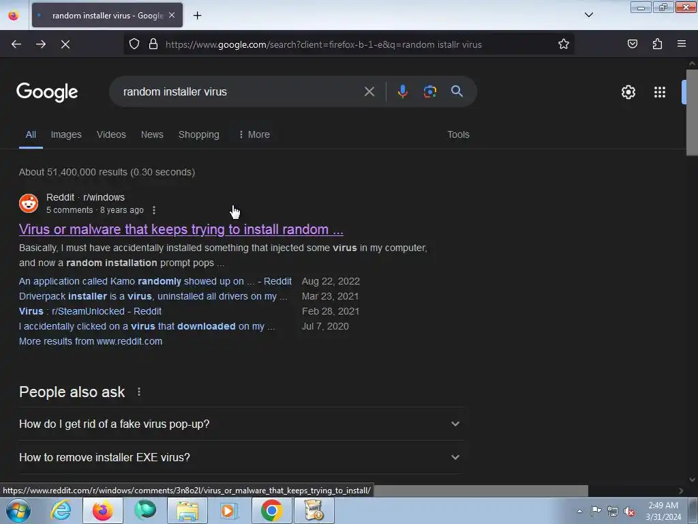
Task: Switch to the News results tab
Action: point(152,134)
